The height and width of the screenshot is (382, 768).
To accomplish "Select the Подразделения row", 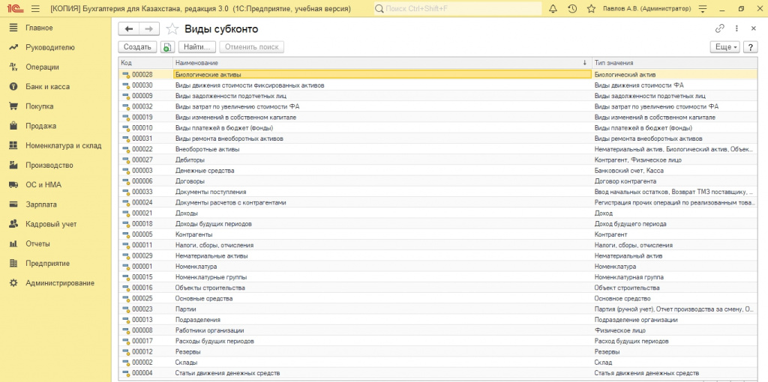I will [x=438, y=320].
